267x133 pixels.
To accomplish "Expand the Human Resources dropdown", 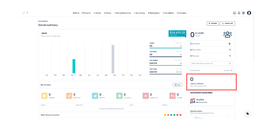I will (x=123, y=13).
